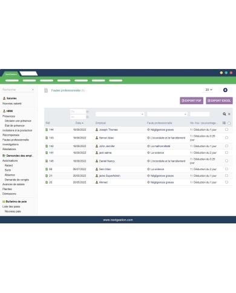236x293 pixels.
Task: Click the document icon of record 141
Action: [47, 153]
